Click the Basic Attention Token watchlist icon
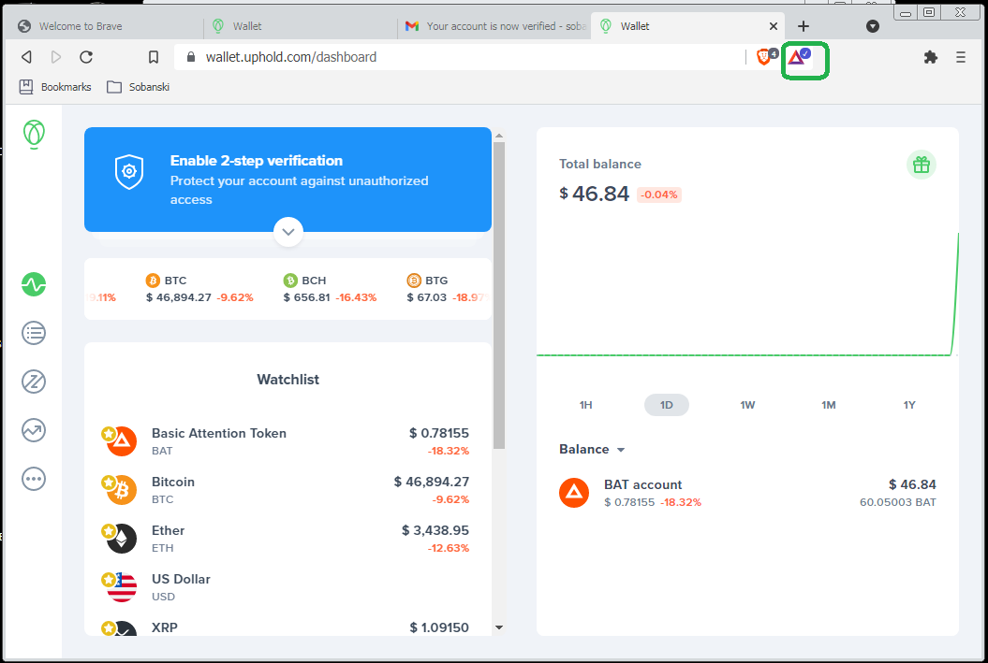 coord(120,441)
